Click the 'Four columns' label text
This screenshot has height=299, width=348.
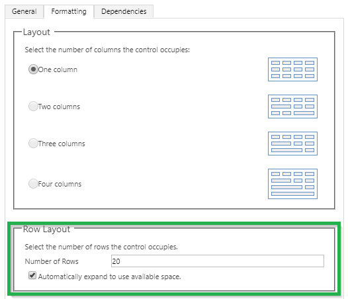60,184
